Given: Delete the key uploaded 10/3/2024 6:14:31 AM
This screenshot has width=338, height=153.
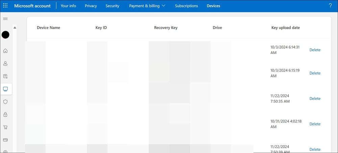Looking at the screenshot, I should (315, 50).
